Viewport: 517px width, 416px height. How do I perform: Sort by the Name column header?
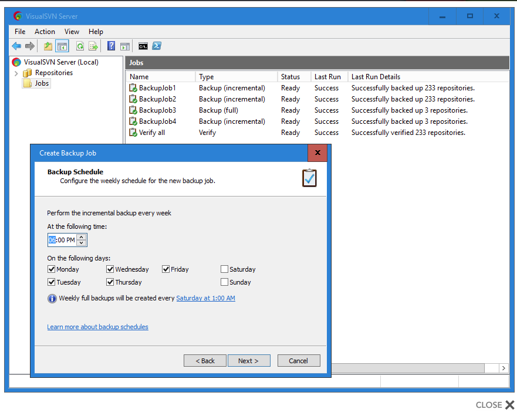[161, 77]
